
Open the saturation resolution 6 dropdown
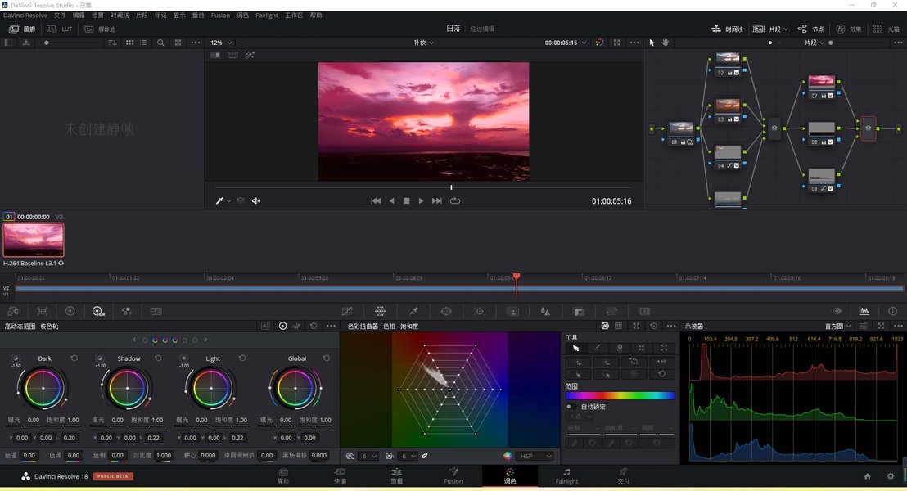[x=408, y=457]
